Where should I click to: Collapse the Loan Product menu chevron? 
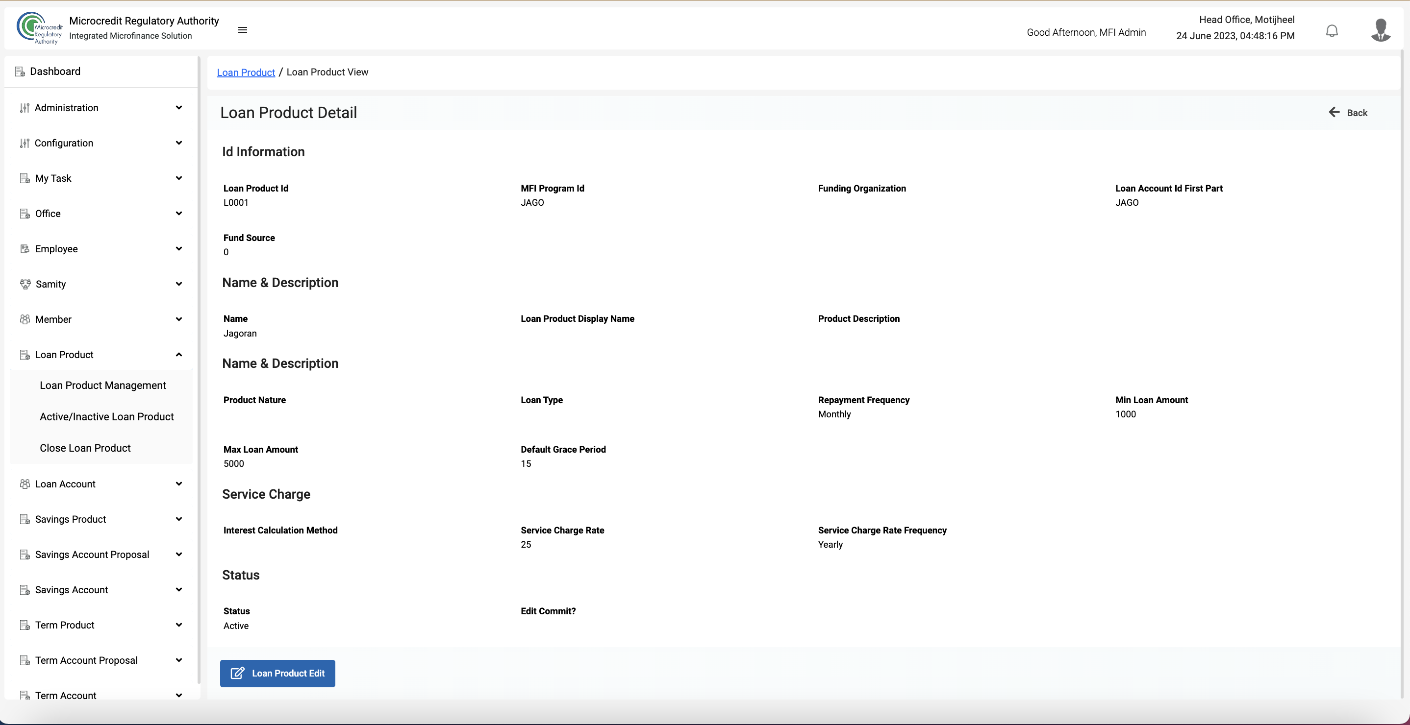coord(178,354)
